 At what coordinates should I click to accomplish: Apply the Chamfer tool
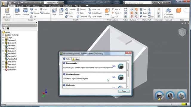pos(70,9)
